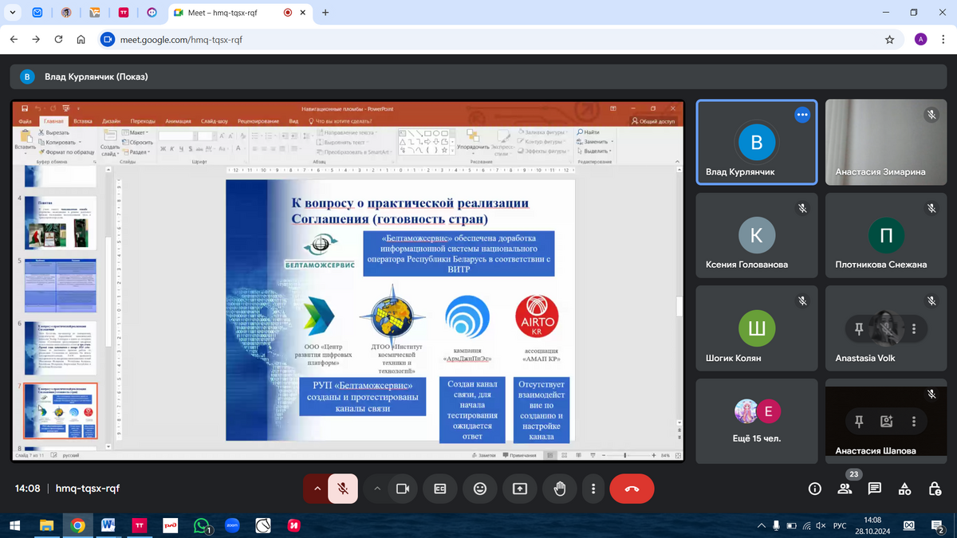The width and height of the screenshot is (957, 538).
Task: Expand camera video settings arrow
Action: [x=376, y=489]
